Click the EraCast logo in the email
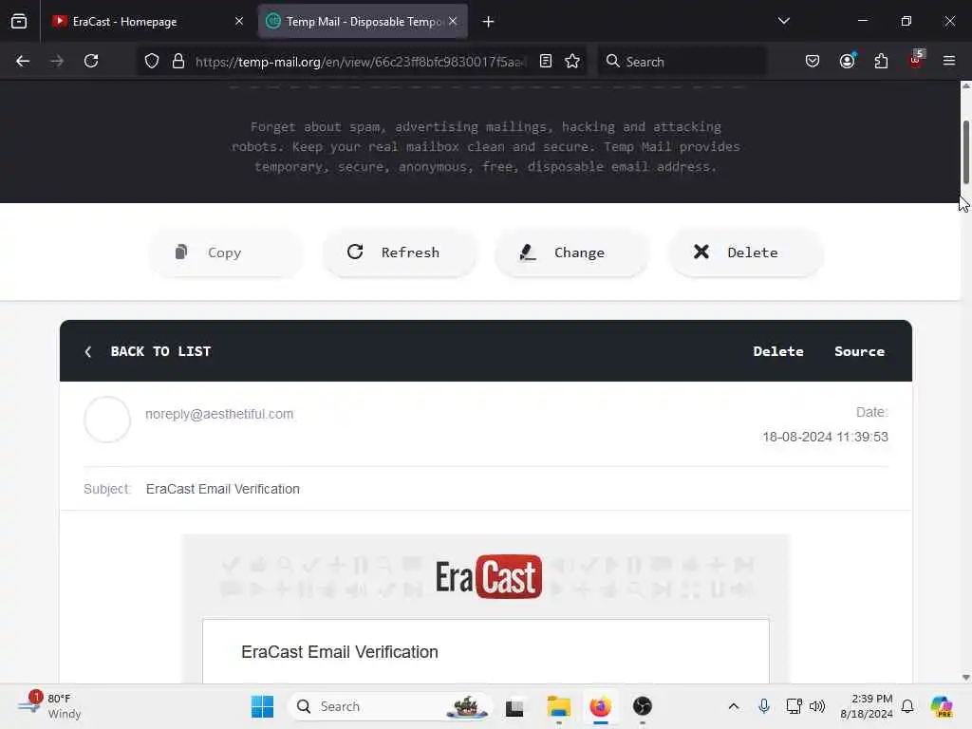The width and height of the screenshot is (972, 729). [489, 576]
